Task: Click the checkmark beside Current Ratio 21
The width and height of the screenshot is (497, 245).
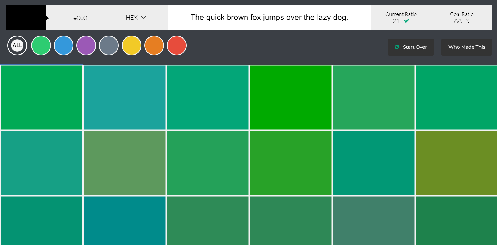Action: [406, 20]
